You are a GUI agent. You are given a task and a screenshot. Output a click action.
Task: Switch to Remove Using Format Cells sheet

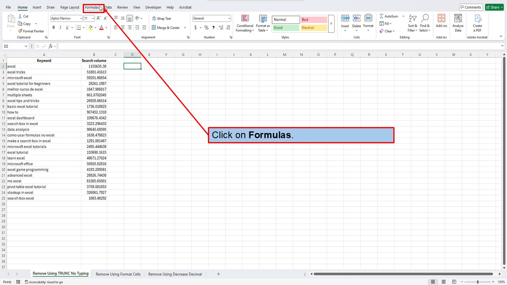click(x=118, y=274)
